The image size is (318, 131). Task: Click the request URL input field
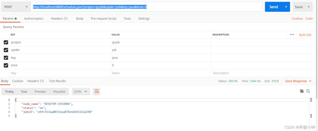(146, 7)
